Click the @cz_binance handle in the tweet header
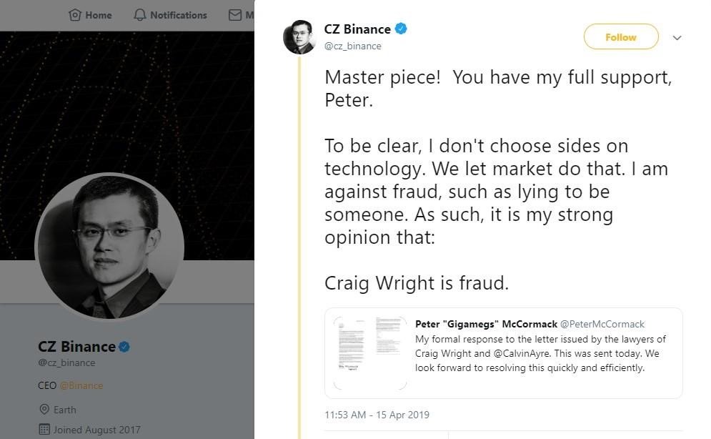 pos(353,46)
